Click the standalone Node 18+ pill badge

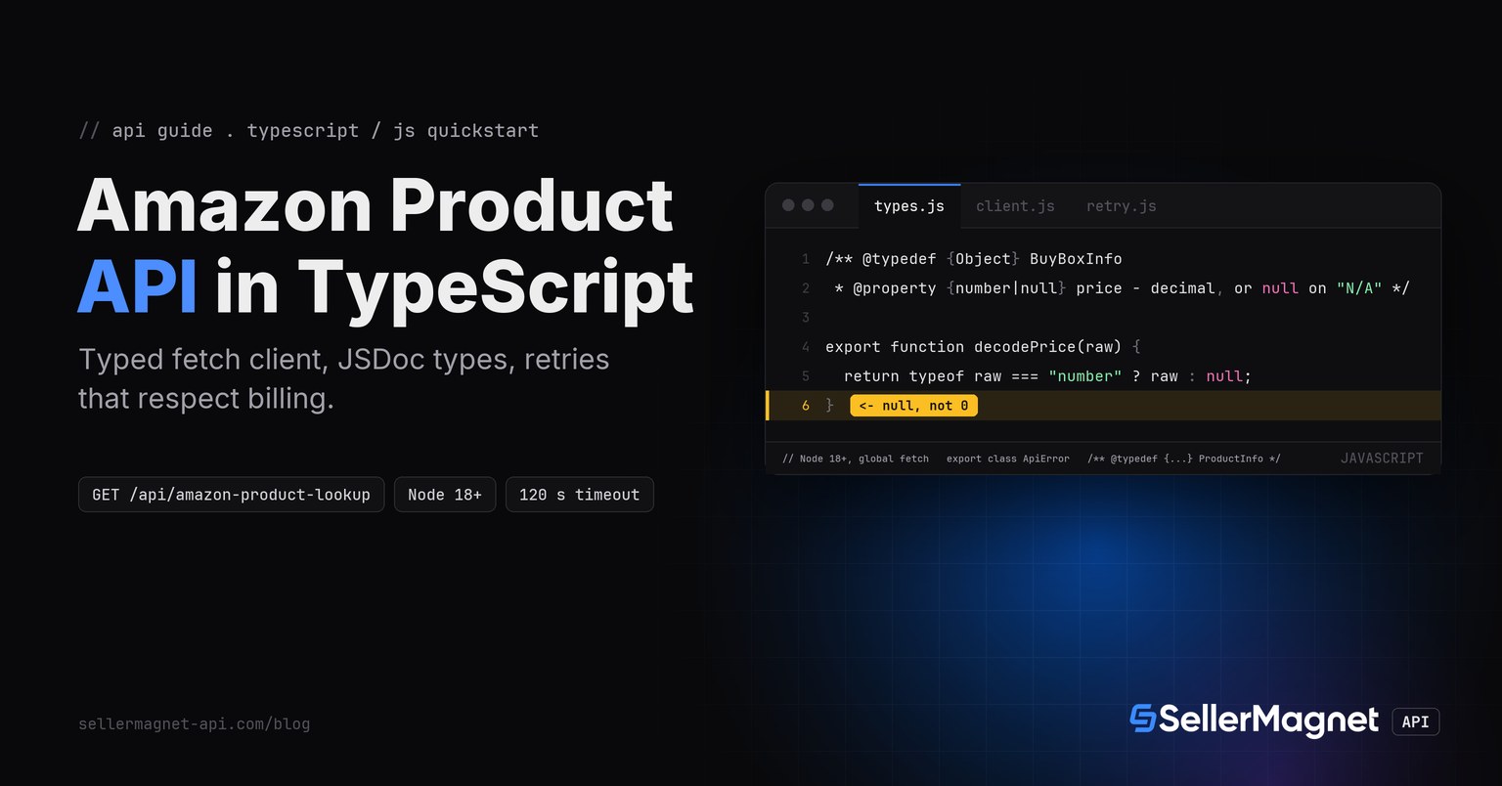click(x=445, y=495)
